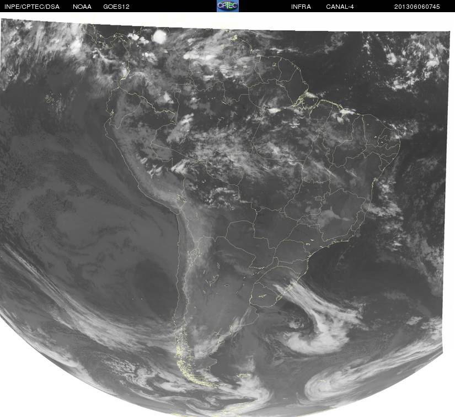Viewport: 455px width, 417px height.
Task: Click the NOAA label in the header
Action: (82, 7)
